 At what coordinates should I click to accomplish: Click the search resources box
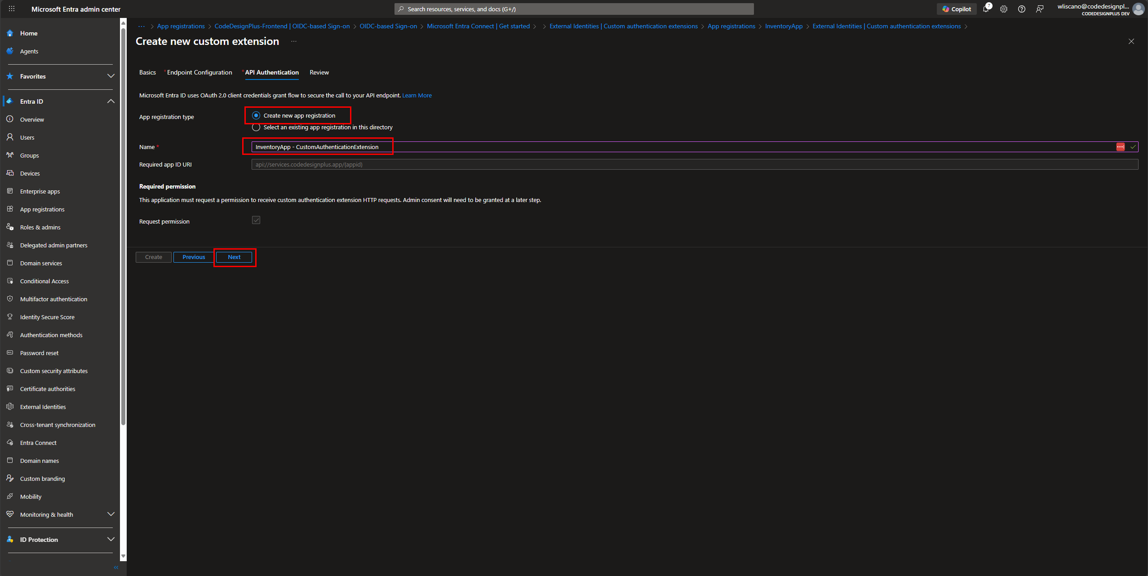(574, 9)
